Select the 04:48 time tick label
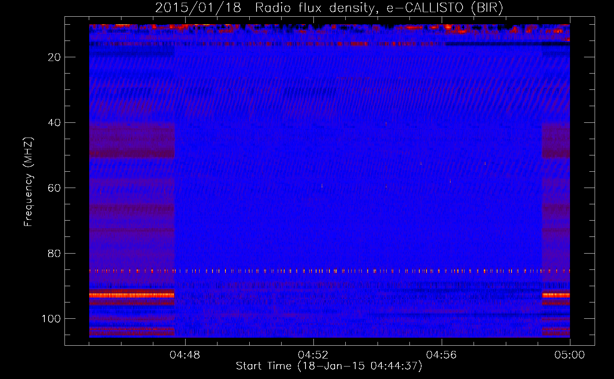The height and width of the screenshot is (379, 614). point(185,355)
